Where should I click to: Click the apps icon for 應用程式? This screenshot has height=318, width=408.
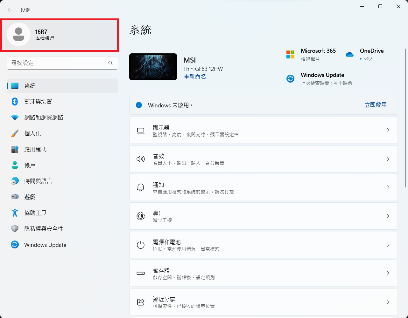pyautogui.click(x=15, y=149)
